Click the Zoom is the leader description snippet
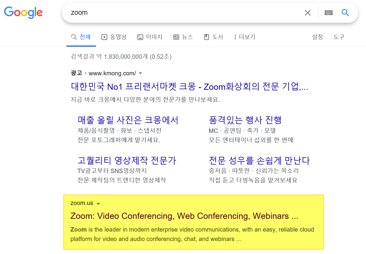The width and height of the screenshot is (366, 254). (192, 234)
